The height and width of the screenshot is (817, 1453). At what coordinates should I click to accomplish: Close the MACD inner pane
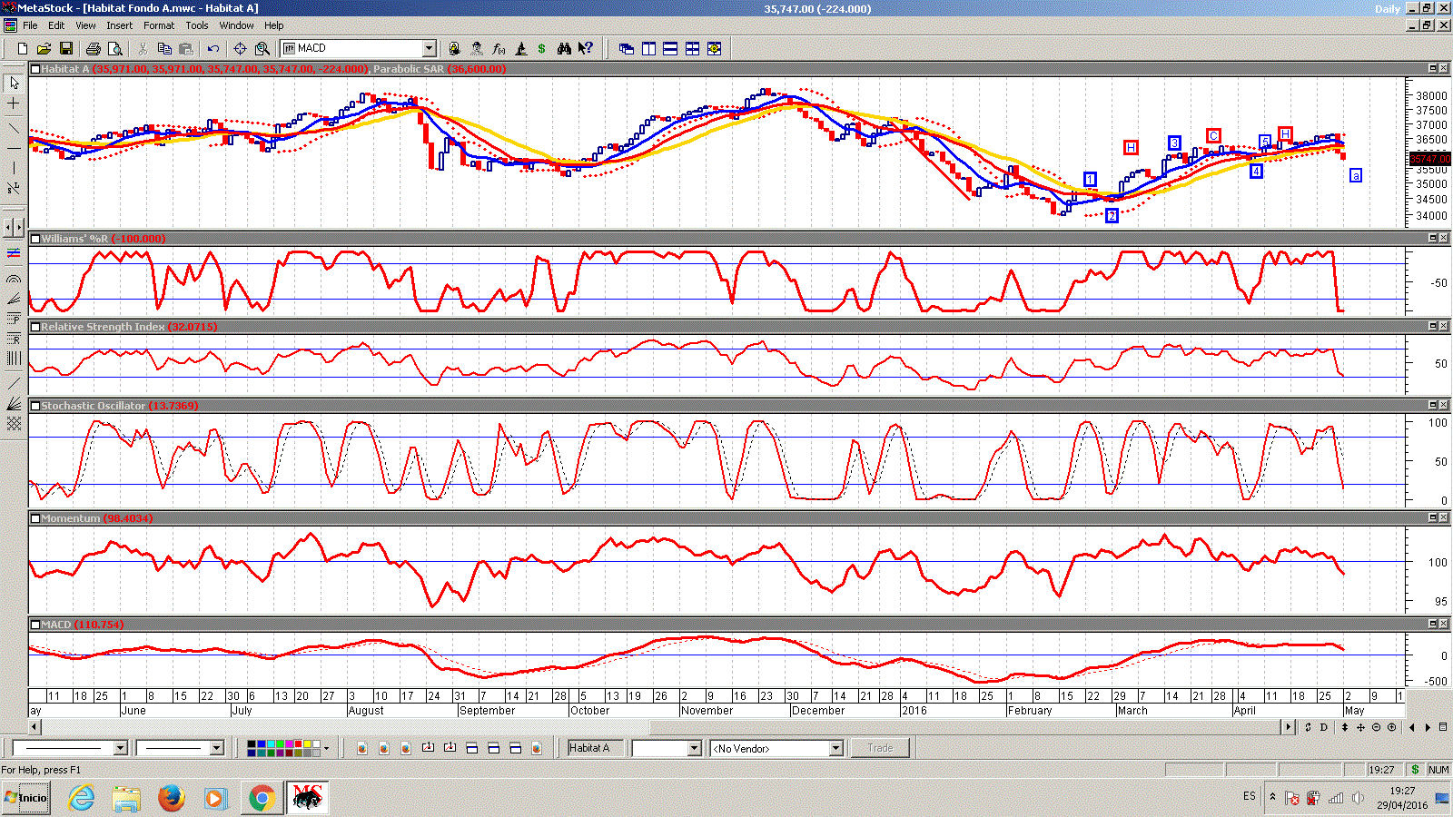pyautogui.click(x=1444, y=624)
